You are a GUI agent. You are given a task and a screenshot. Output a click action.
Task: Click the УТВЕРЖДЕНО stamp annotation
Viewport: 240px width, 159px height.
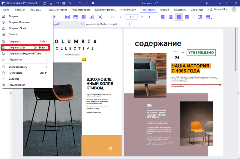201,52
